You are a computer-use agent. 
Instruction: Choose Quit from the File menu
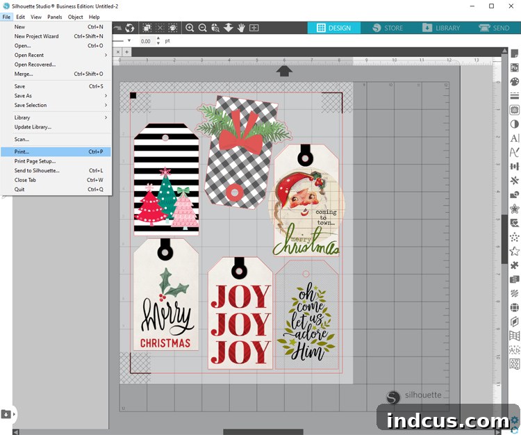[56, 190]
